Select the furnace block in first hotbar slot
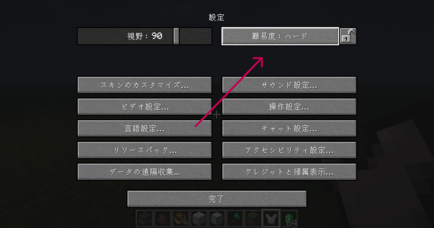This screenshot has height=228, width=434. pos(145,219)
